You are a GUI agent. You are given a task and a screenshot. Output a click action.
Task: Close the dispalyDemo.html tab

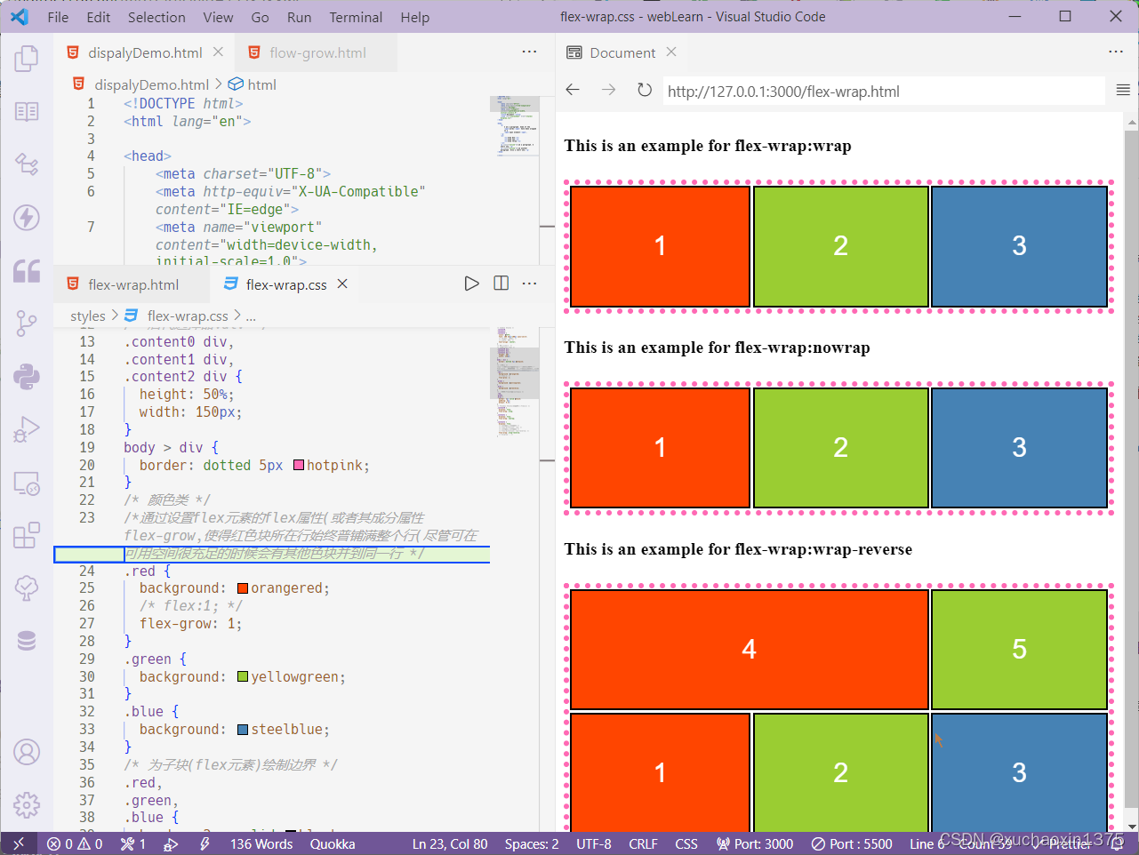[x=218, y=52]
